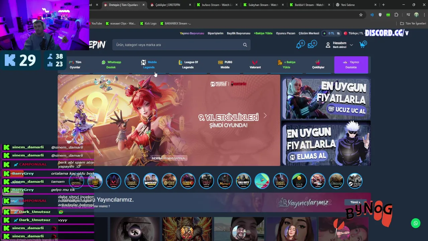Open the media control music icon in Chrome

point(408,15)
